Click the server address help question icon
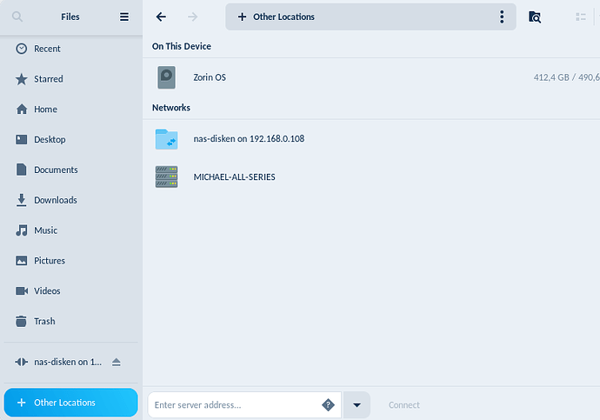600x420 pixels. pos(328,404)
